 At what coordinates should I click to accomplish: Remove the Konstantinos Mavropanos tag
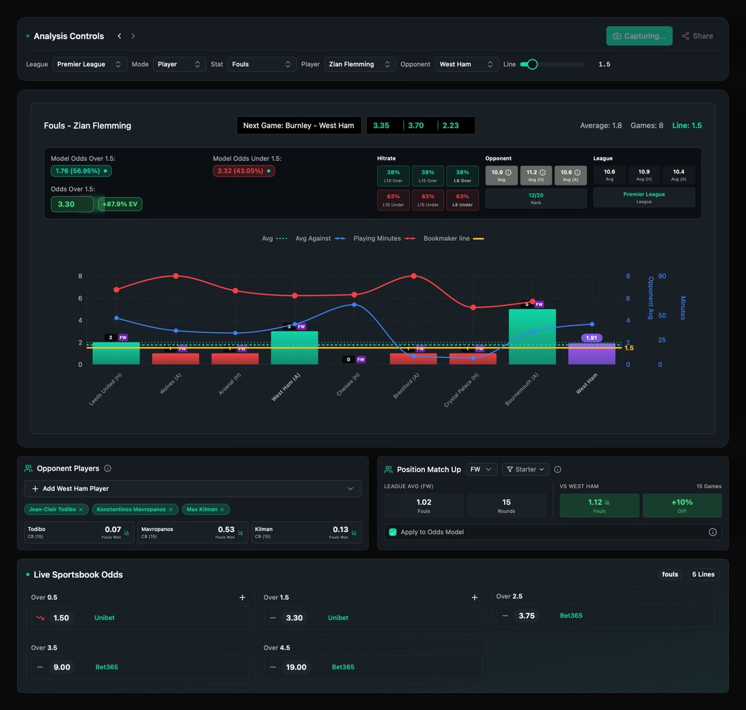click(x=170, y=509)
